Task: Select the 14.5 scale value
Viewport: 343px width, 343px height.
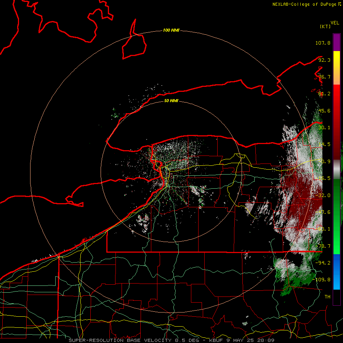Action: coord(324,144)
